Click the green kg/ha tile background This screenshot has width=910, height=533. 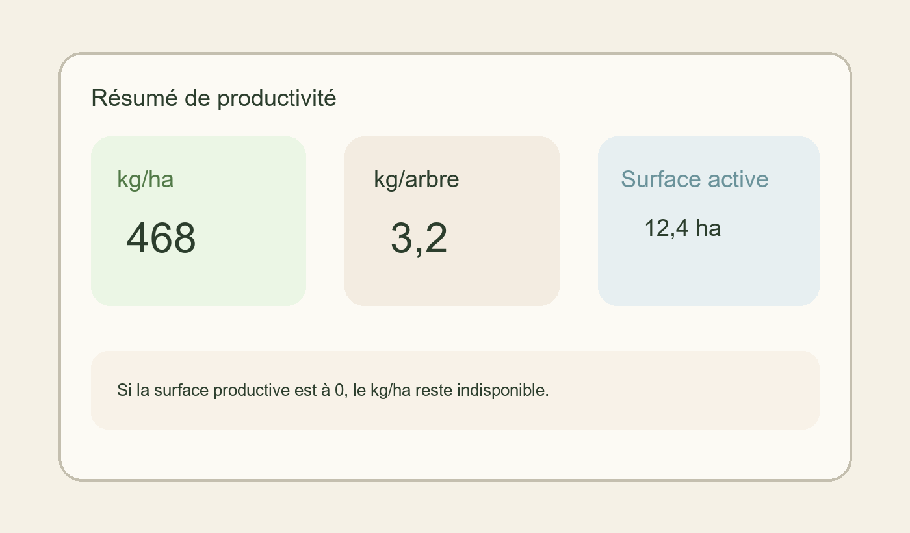pos(198,279)
